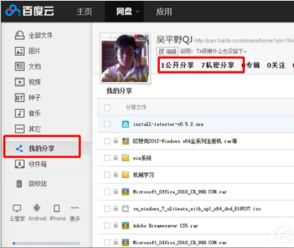294x248 pixels.
Task: Click the user profile photo
Action: point(125,58)
